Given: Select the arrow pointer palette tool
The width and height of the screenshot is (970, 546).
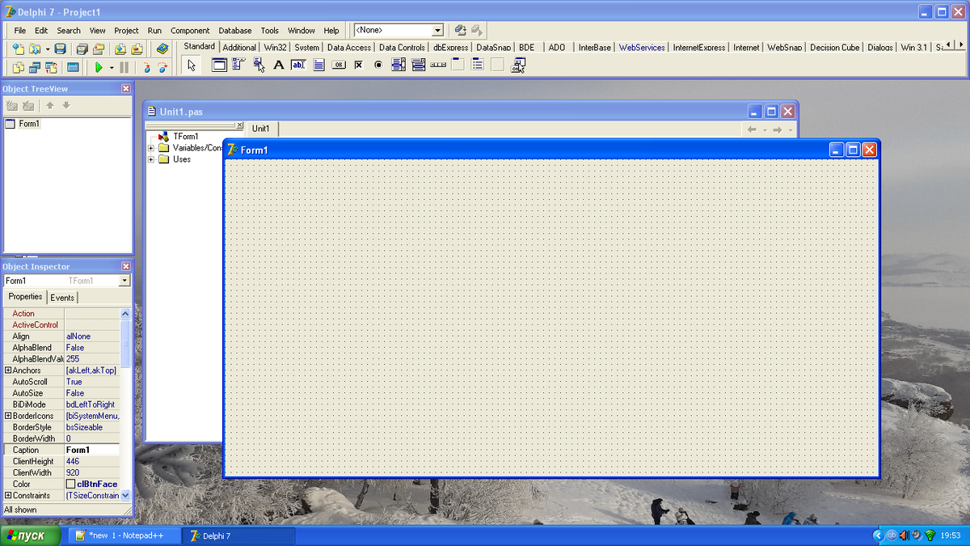Looking at the screenshot, I should pyautogui.click(x=191, y=65).
